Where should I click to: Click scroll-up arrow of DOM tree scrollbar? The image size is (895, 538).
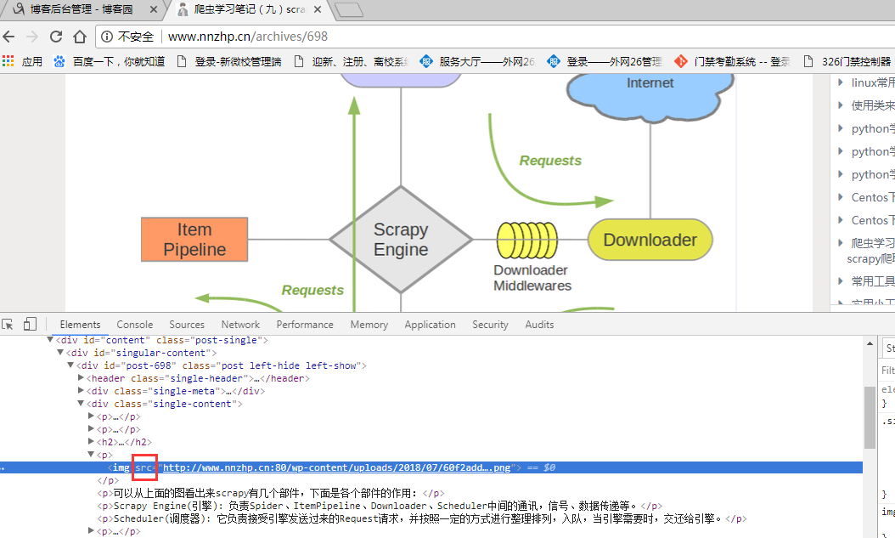pos(870,343)
